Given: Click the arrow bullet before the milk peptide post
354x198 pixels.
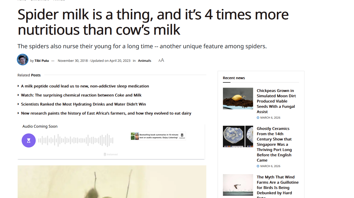Looking at the screenshot, I should click(x=18, y=86).
